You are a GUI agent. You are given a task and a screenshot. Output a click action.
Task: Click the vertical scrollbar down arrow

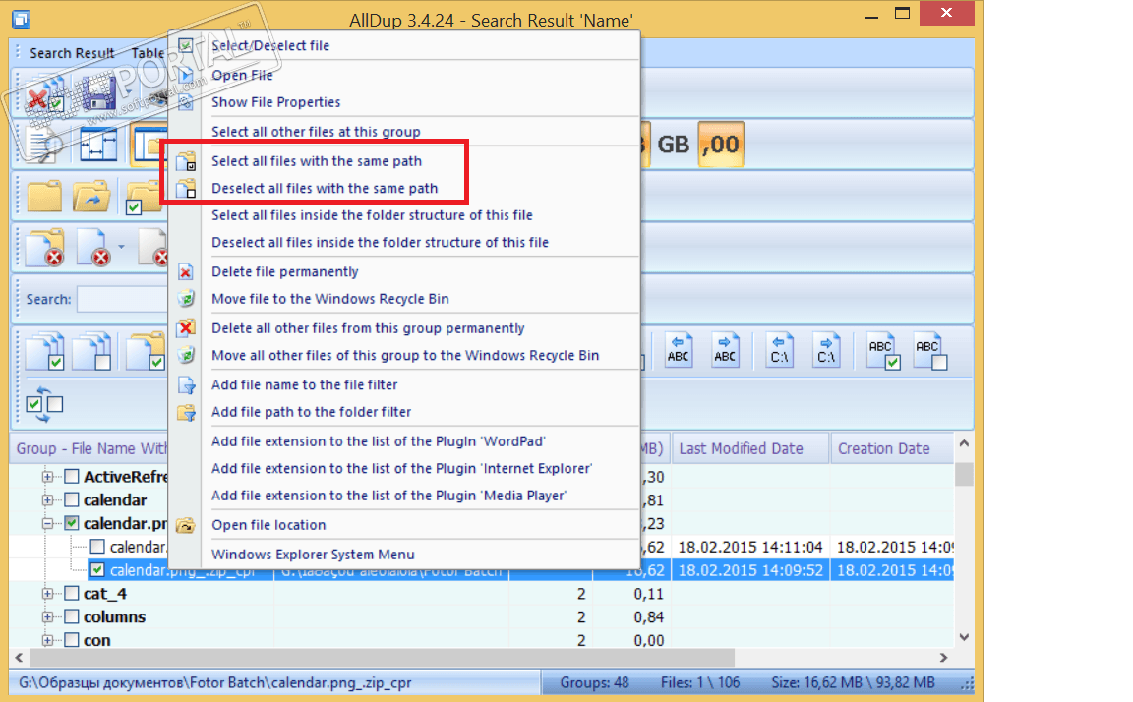pos(964,637)
